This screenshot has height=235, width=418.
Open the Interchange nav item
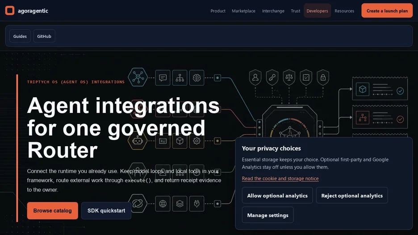point(273,11)
